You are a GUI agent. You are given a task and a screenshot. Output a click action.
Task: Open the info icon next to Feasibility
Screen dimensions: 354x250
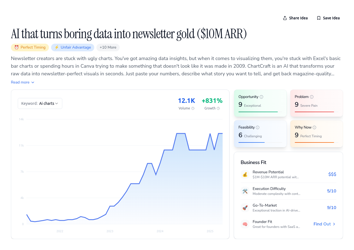[258, 127]
